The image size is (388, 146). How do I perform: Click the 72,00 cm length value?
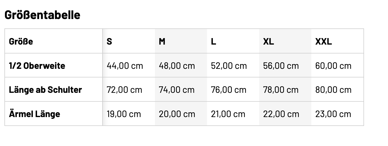click(124, 90)
